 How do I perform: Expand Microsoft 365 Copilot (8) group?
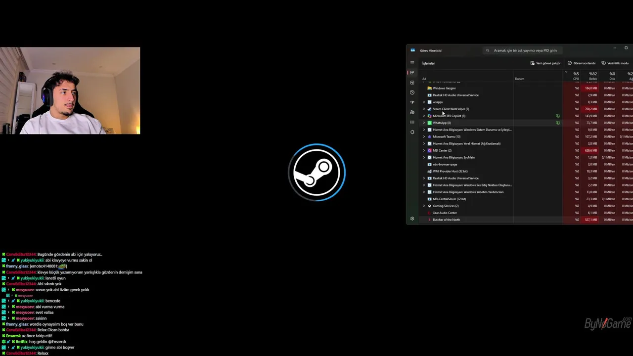(424, 116)
